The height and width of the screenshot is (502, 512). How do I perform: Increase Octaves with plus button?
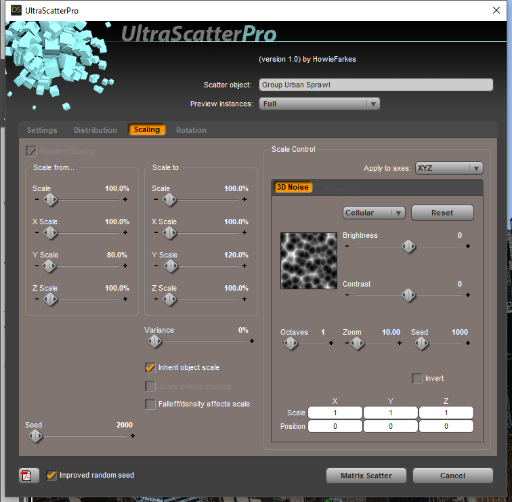(x=331, y=343)
